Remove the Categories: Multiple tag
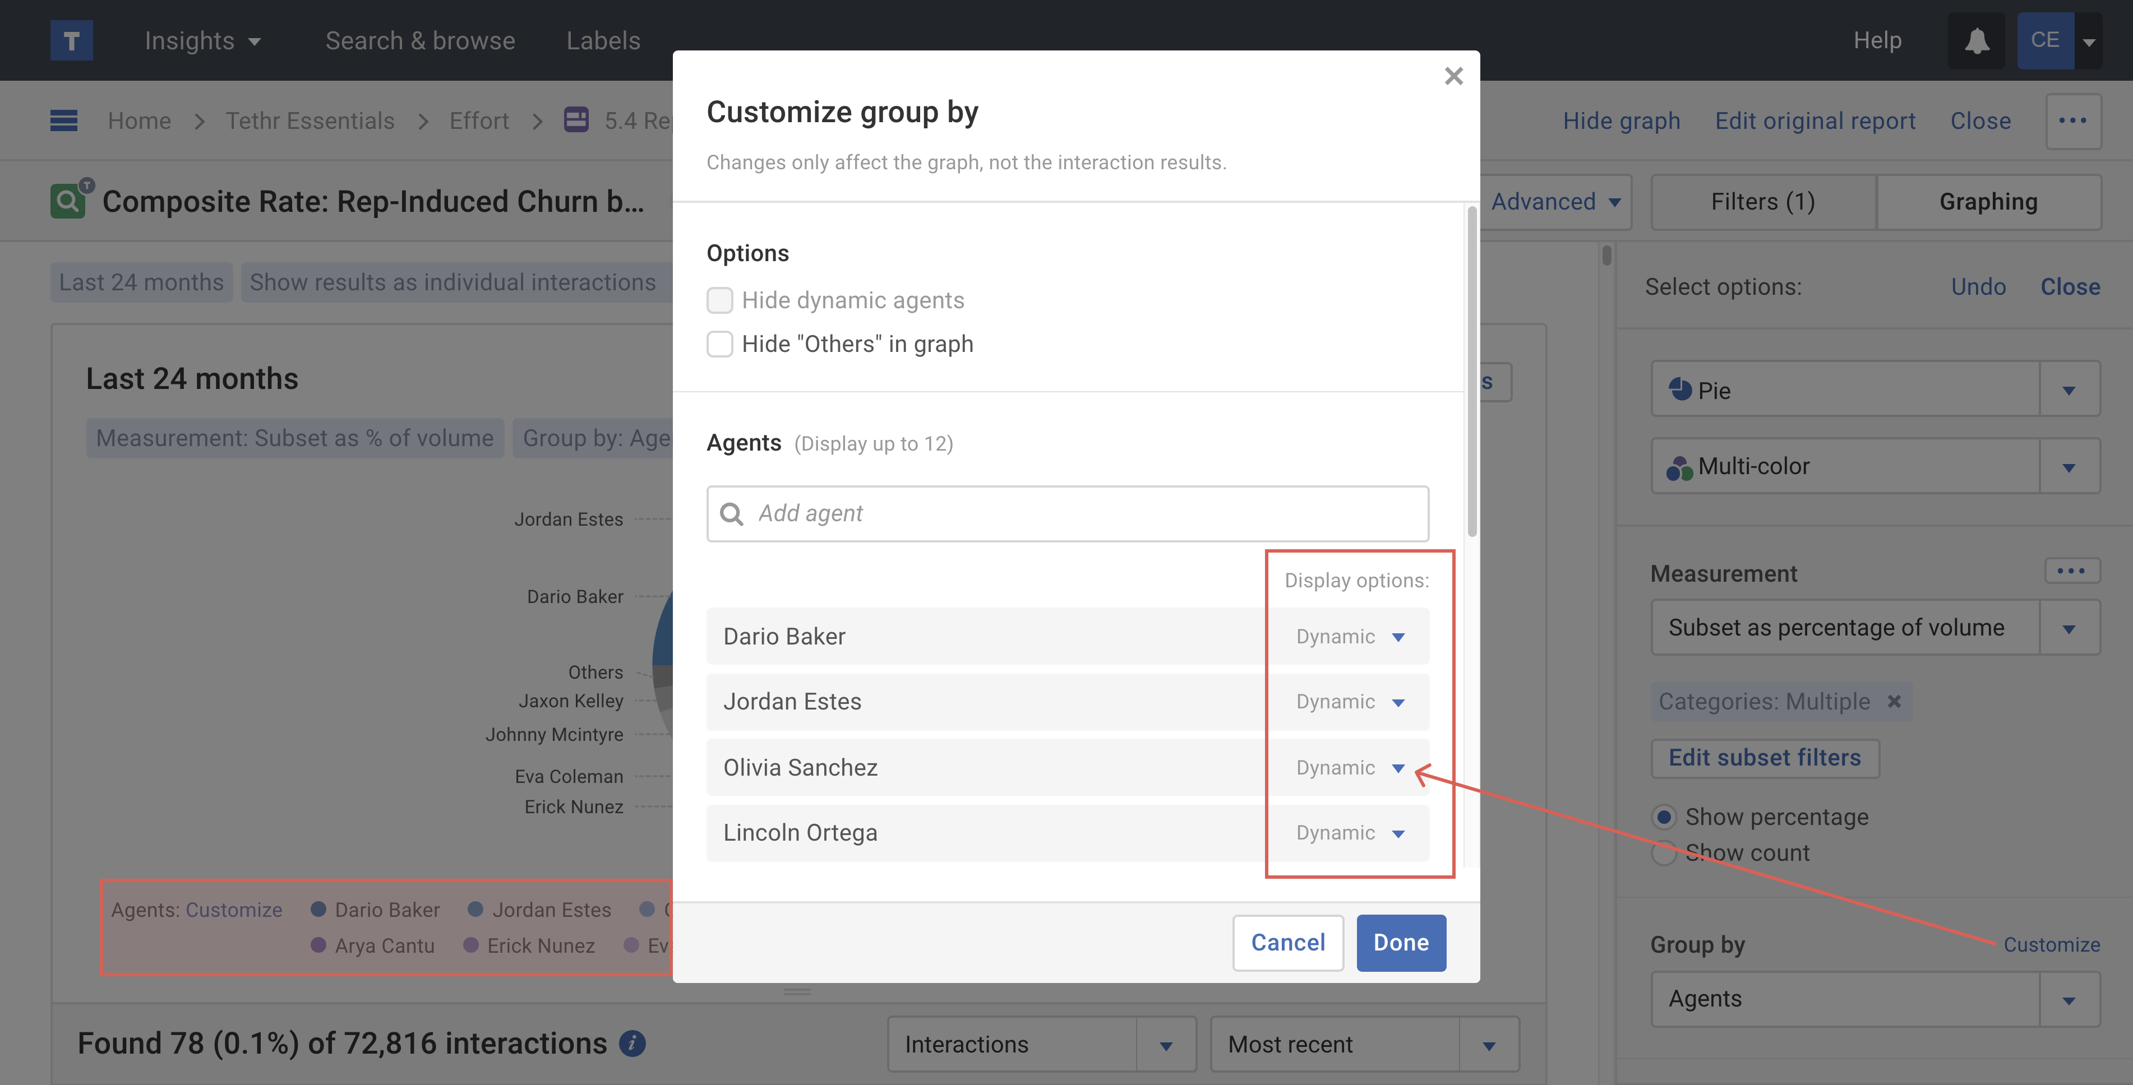The image size is (2133, 1085). click(x=1894, y=701)
